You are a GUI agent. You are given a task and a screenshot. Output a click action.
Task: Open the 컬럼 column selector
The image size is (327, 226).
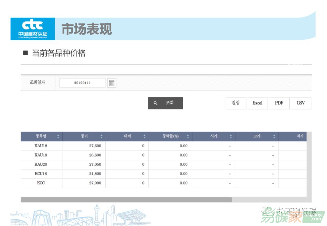pos(236,103)
